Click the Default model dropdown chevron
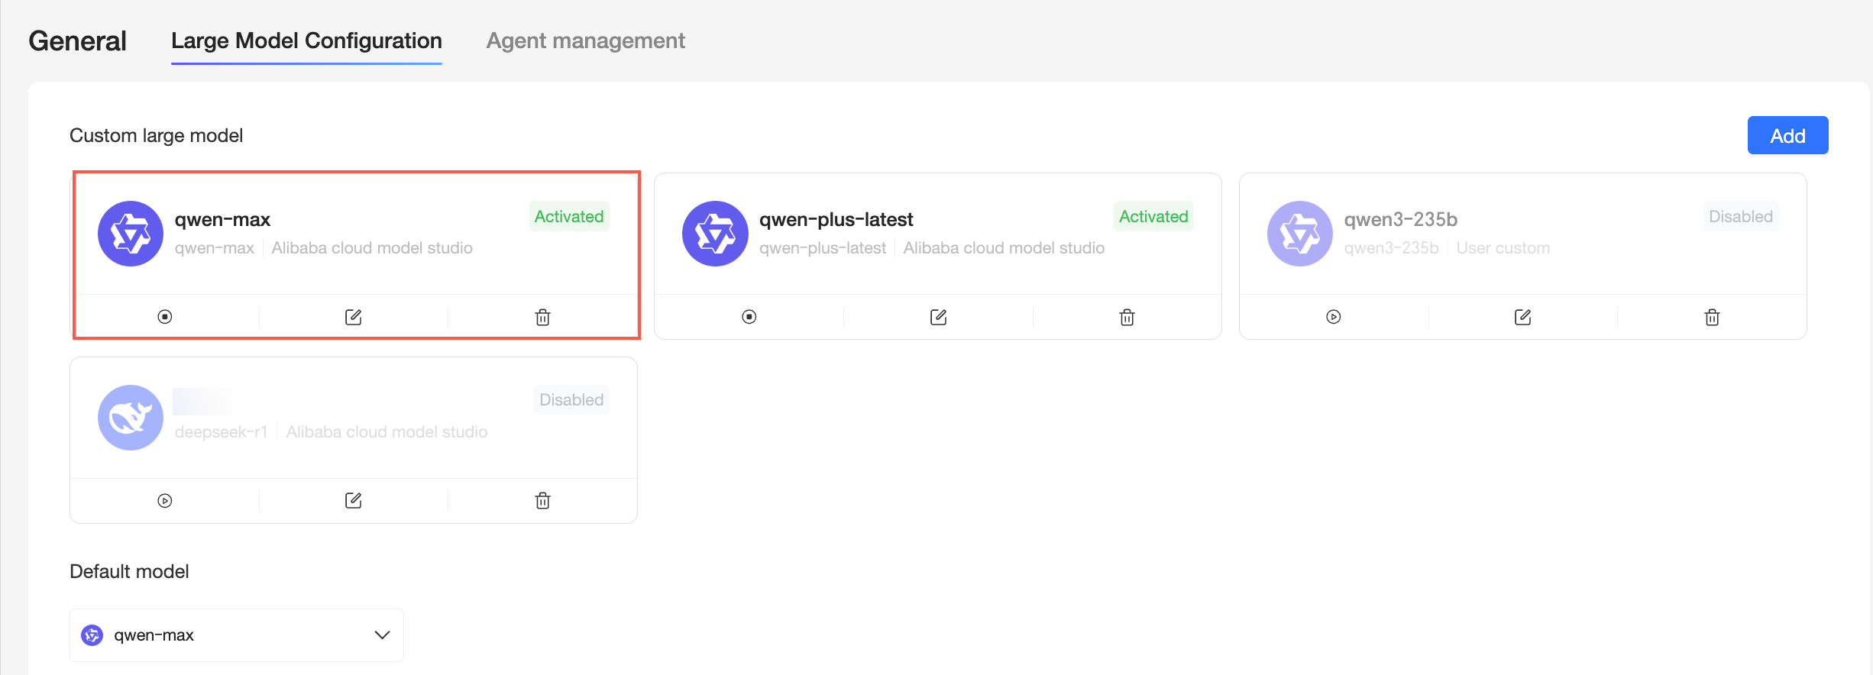This screenshot has width=1873, height=675. pos(383,635)
